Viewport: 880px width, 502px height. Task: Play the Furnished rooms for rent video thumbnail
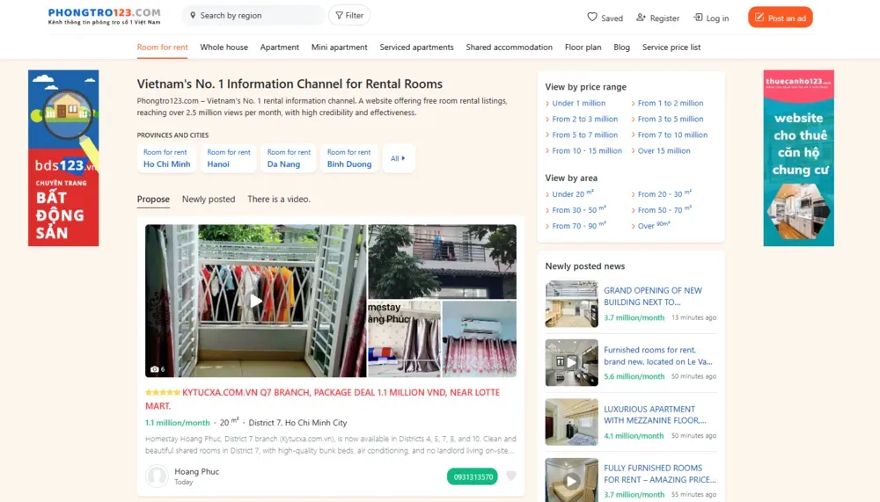click(571, 363)
